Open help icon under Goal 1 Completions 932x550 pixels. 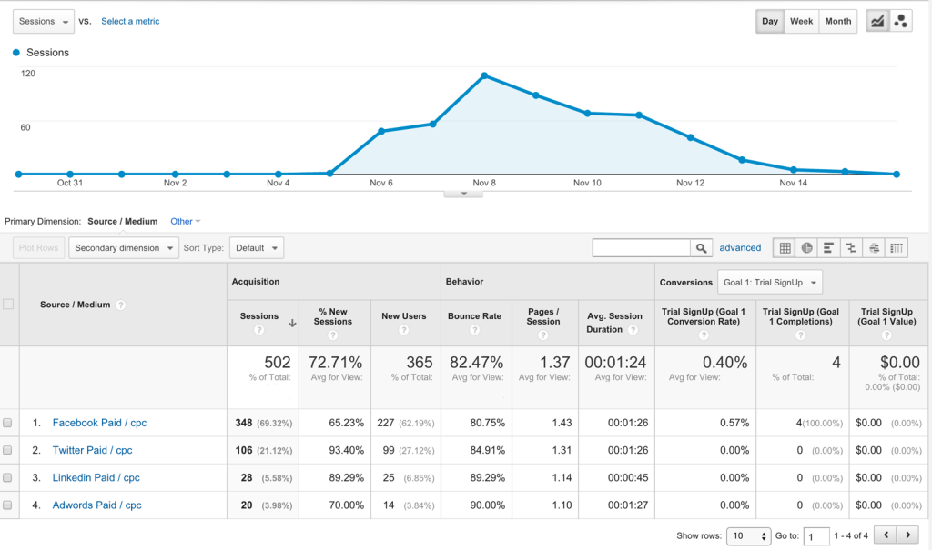[x=801, y=335]
